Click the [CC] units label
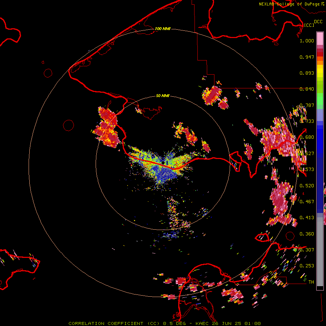The height and width of the screenshot is (326, 326). click(x=309, y=25)
